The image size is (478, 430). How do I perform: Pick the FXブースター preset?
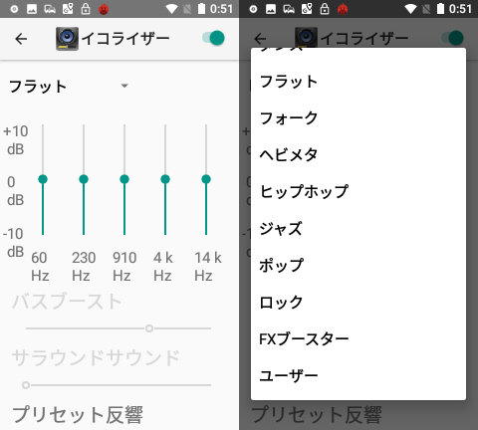[358, 339]
